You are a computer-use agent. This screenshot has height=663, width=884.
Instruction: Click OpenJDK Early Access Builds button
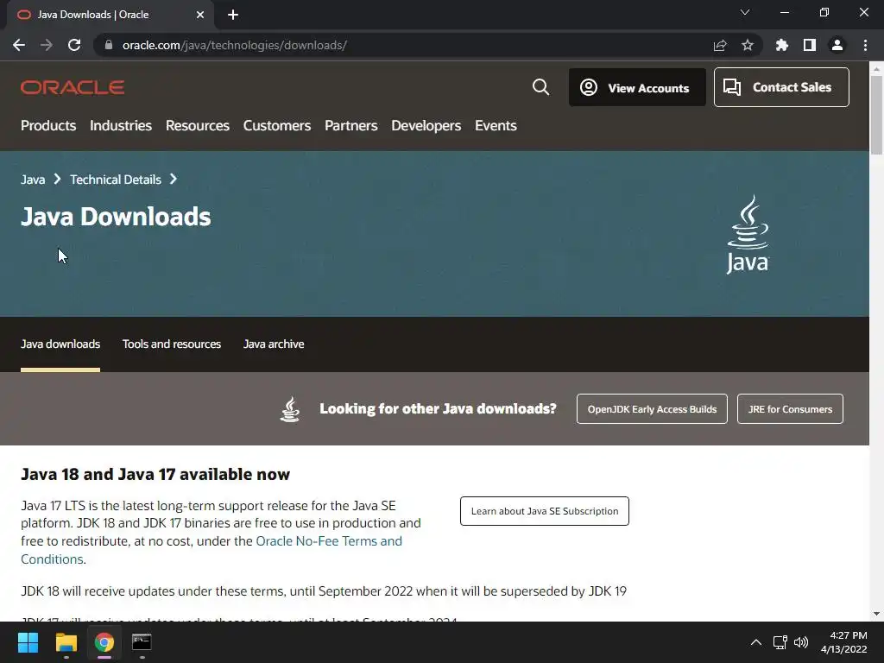point(652,408)
